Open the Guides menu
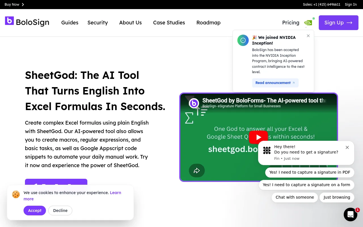Image resolution: width=363 pixels, height=227 pixels. 70,23
